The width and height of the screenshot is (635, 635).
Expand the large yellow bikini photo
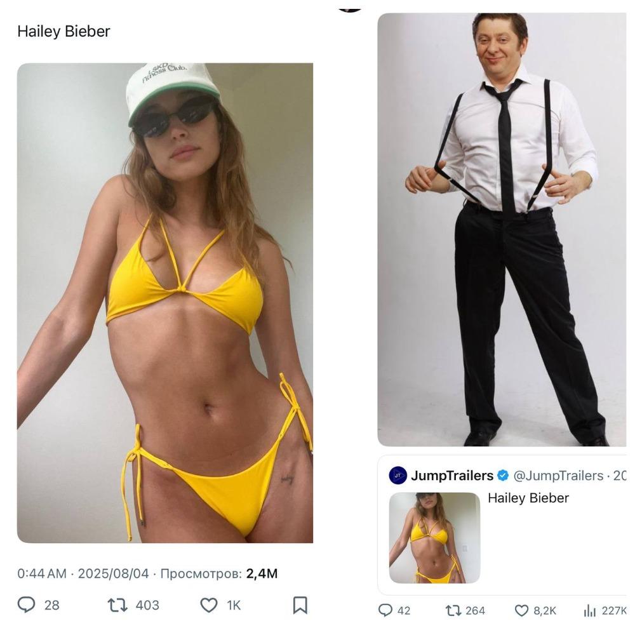click(165, 303)
